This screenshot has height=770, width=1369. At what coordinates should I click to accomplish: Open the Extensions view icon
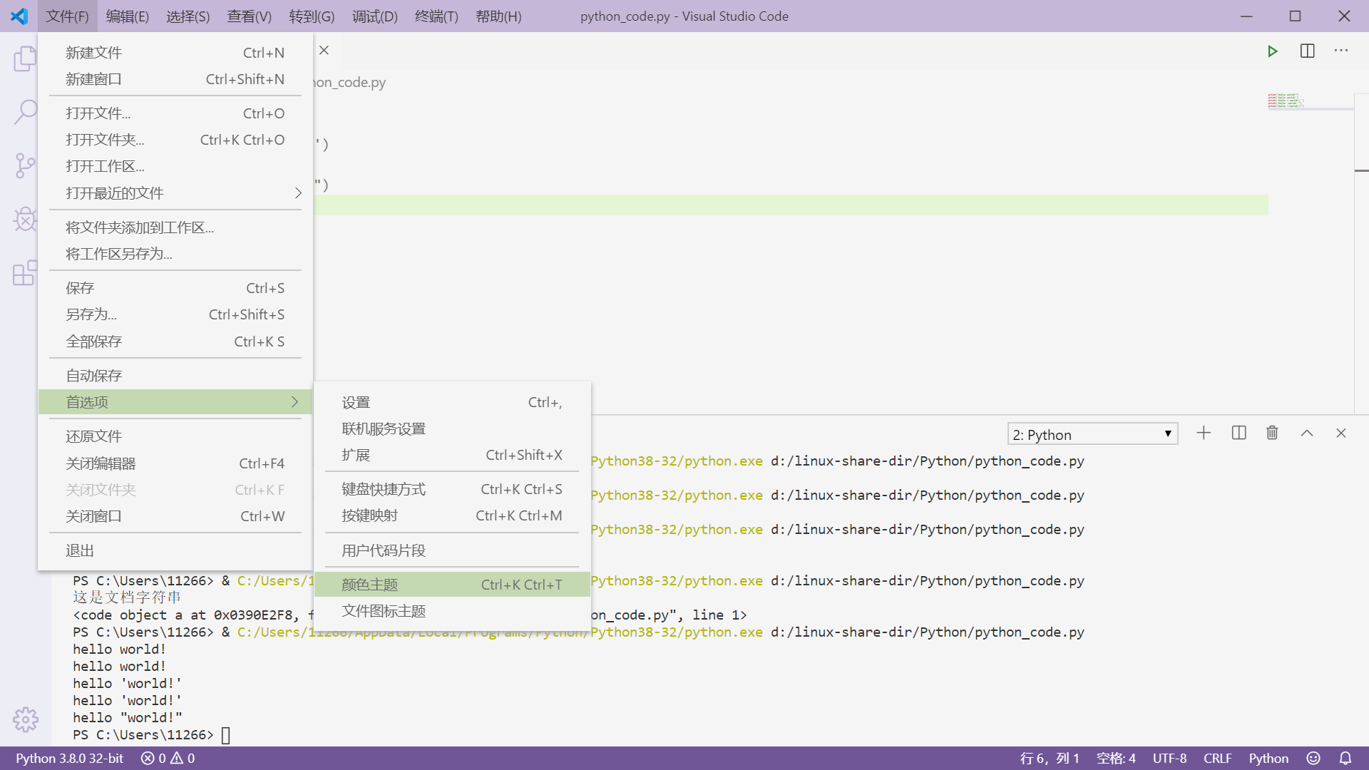pos(25,272)
